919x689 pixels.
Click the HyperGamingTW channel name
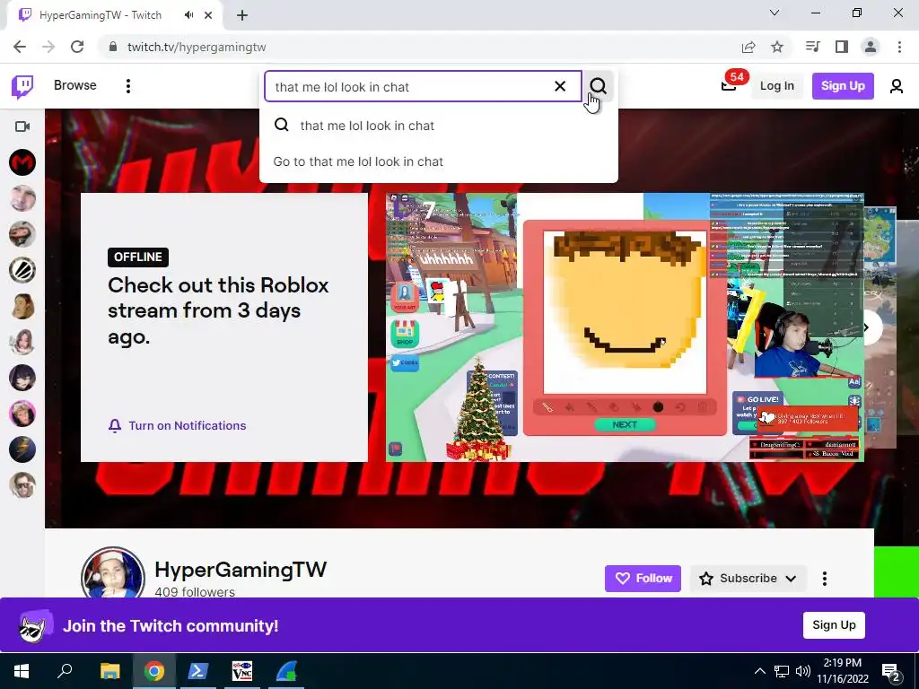241,570
